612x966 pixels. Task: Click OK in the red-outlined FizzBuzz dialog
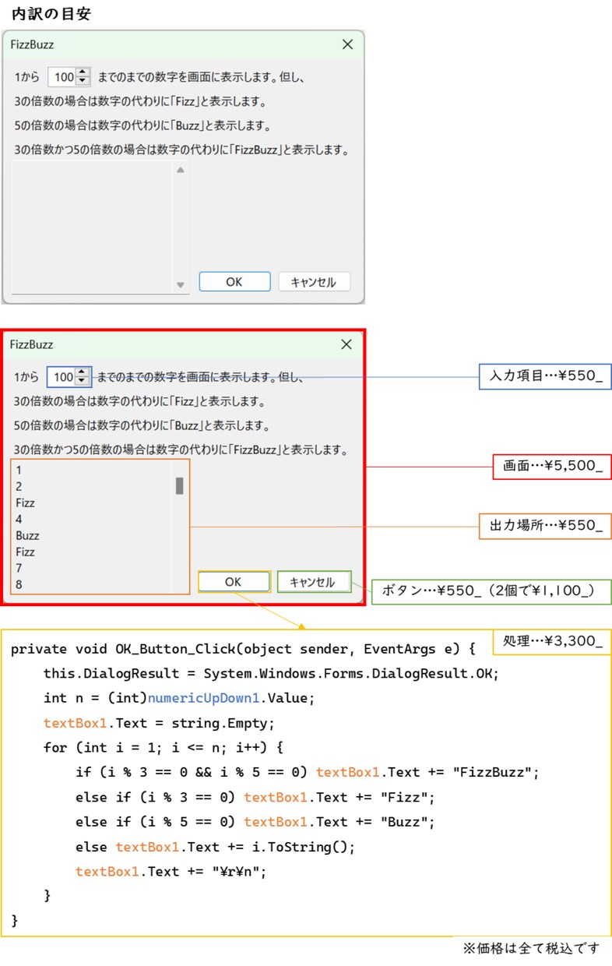234,582
